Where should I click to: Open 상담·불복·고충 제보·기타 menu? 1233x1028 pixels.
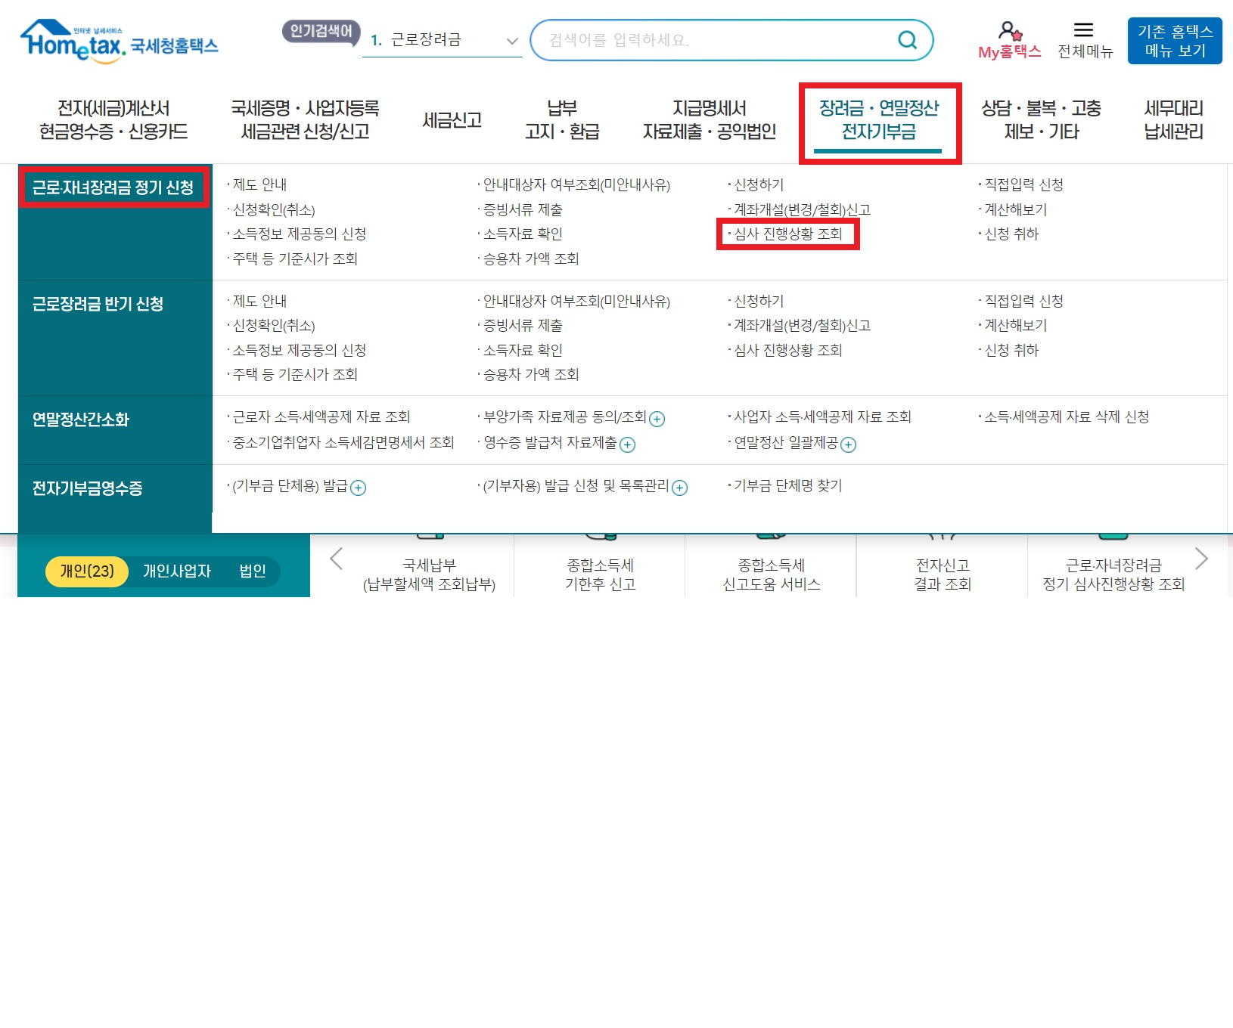coord(1041,120)
